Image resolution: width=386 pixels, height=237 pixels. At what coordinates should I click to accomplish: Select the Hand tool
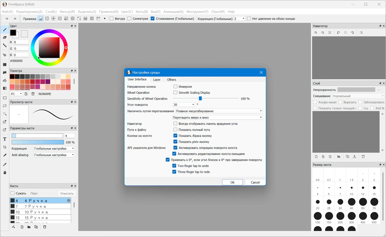point(5,172)
